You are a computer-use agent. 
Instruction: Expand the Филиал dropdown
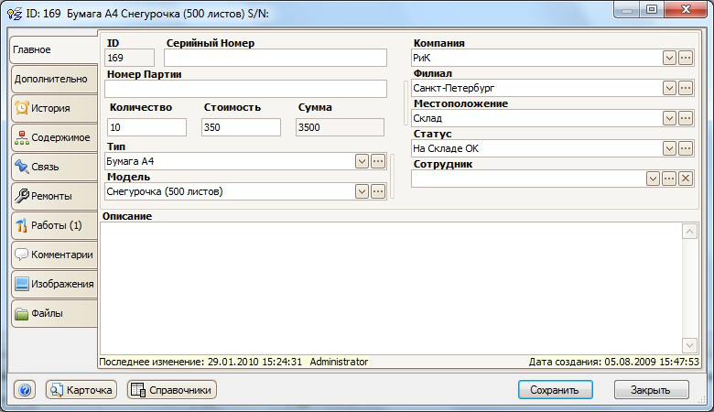[x=669, y=88]
